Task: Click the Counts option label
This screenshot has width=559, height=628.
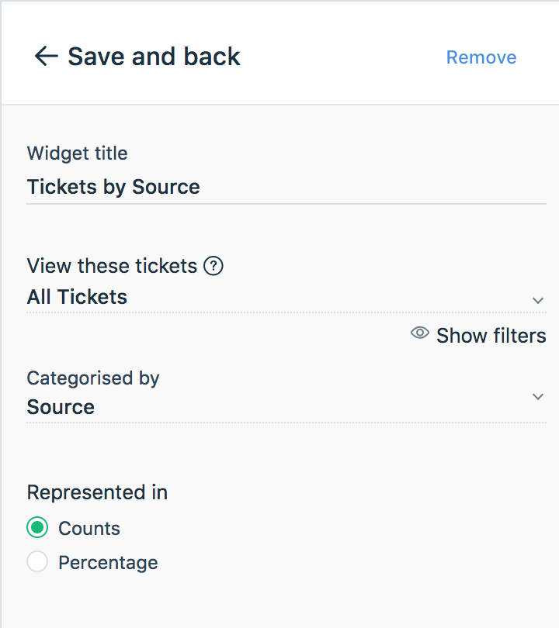Action: (x=89, y=529)
